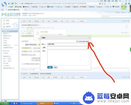Open the dropdown beside the undo arrow
The width and height of the screenshot is (131, 105).
pyautogui.click(x=17, y=4)
